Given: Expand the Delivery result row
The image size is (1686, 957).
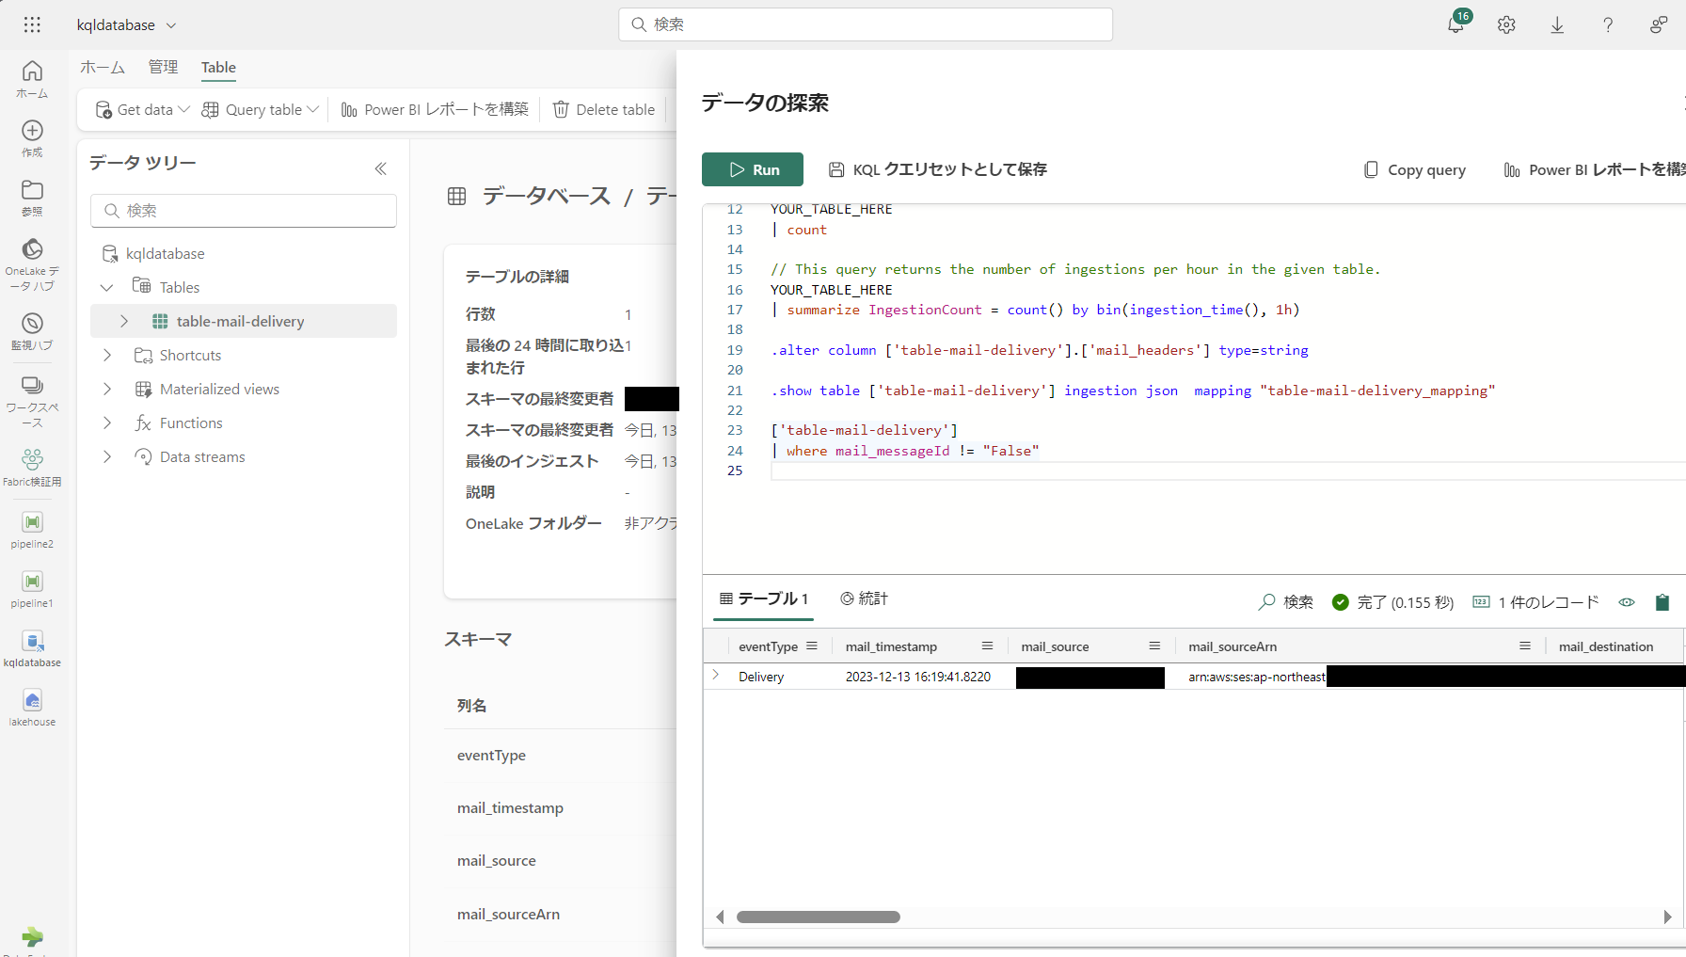Looking at the screenshot, I should coord(715,677).
